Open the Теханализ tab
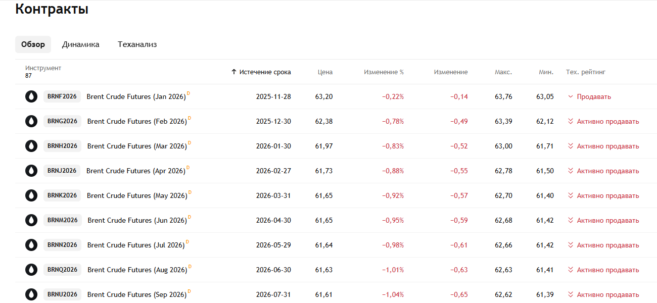The image size is (657, 303). point(137,44)
